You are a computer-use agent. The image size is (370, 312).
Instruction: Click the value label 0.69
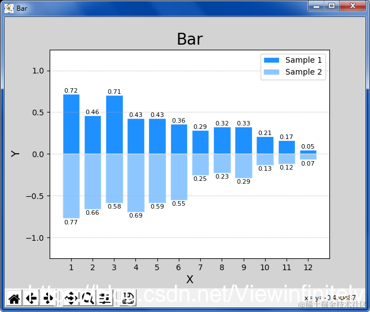click(x=136, y=215)
